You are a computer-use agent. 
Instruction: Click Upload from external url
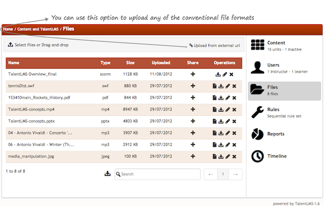[215, 45]
